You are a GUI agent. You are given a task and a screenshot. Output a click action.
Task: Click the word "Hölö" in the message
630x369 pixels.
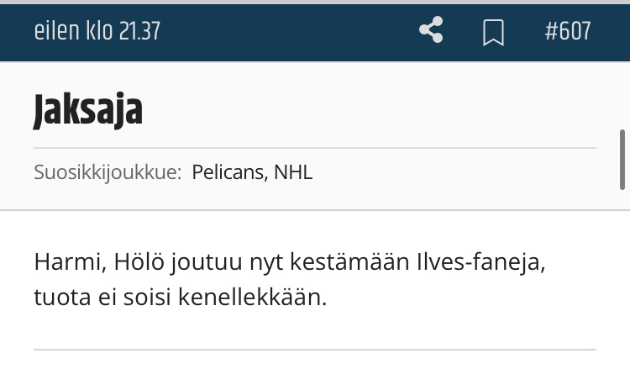[139, 261]
